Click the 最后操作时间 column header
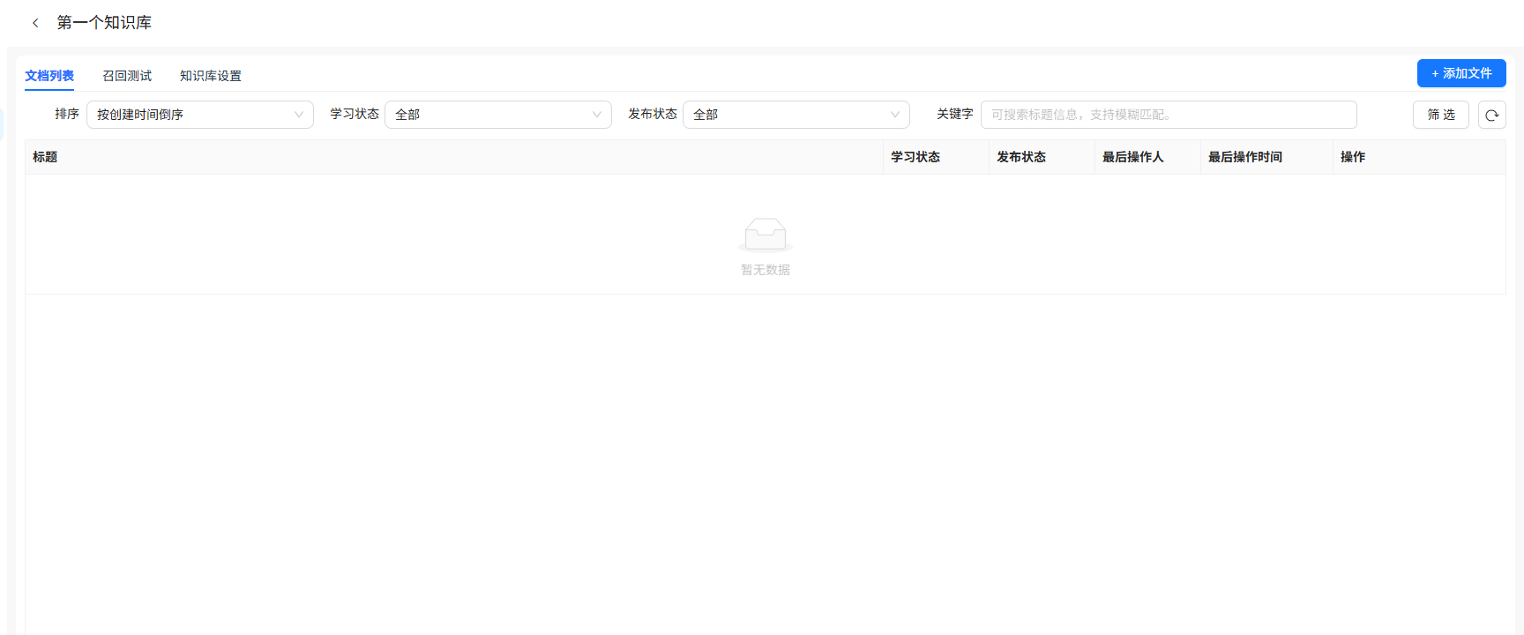 (1244, 157)
